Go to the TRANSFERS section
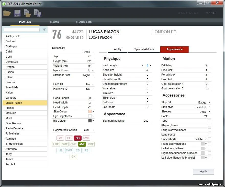Viewport: 225px width, 187px height. point(84,22)
